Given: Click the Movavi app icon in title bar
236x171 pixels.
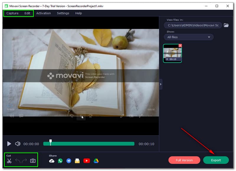Looking at the screenshot, I should 6,6.
